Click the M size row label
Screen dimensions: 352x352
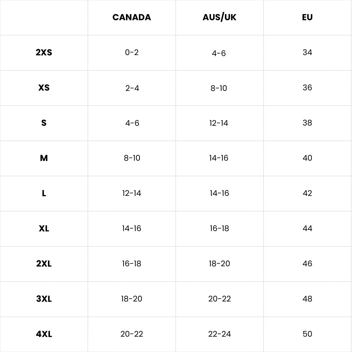[x=44, y=158]
